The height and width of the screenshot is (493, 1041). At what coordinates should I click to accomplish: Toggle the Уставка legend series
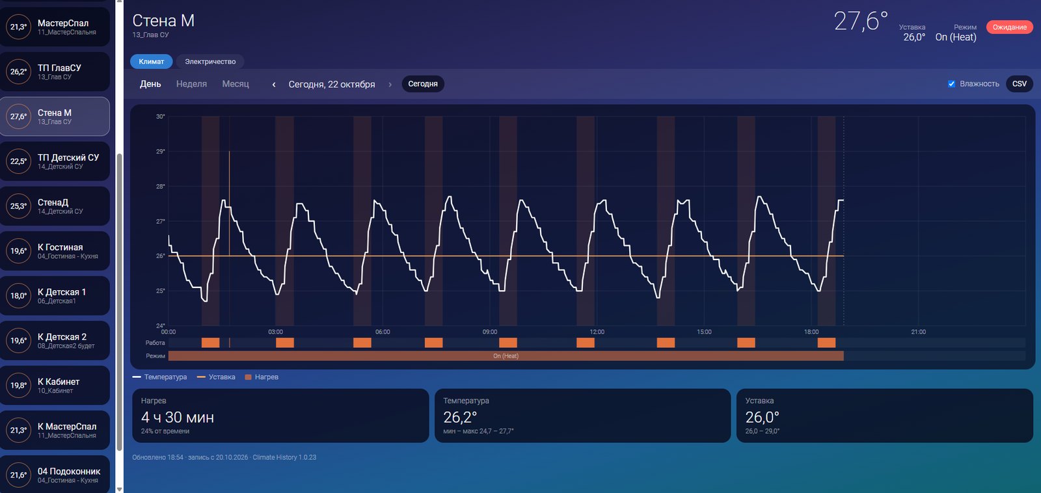pyautogui.click(x=216, y=377)
